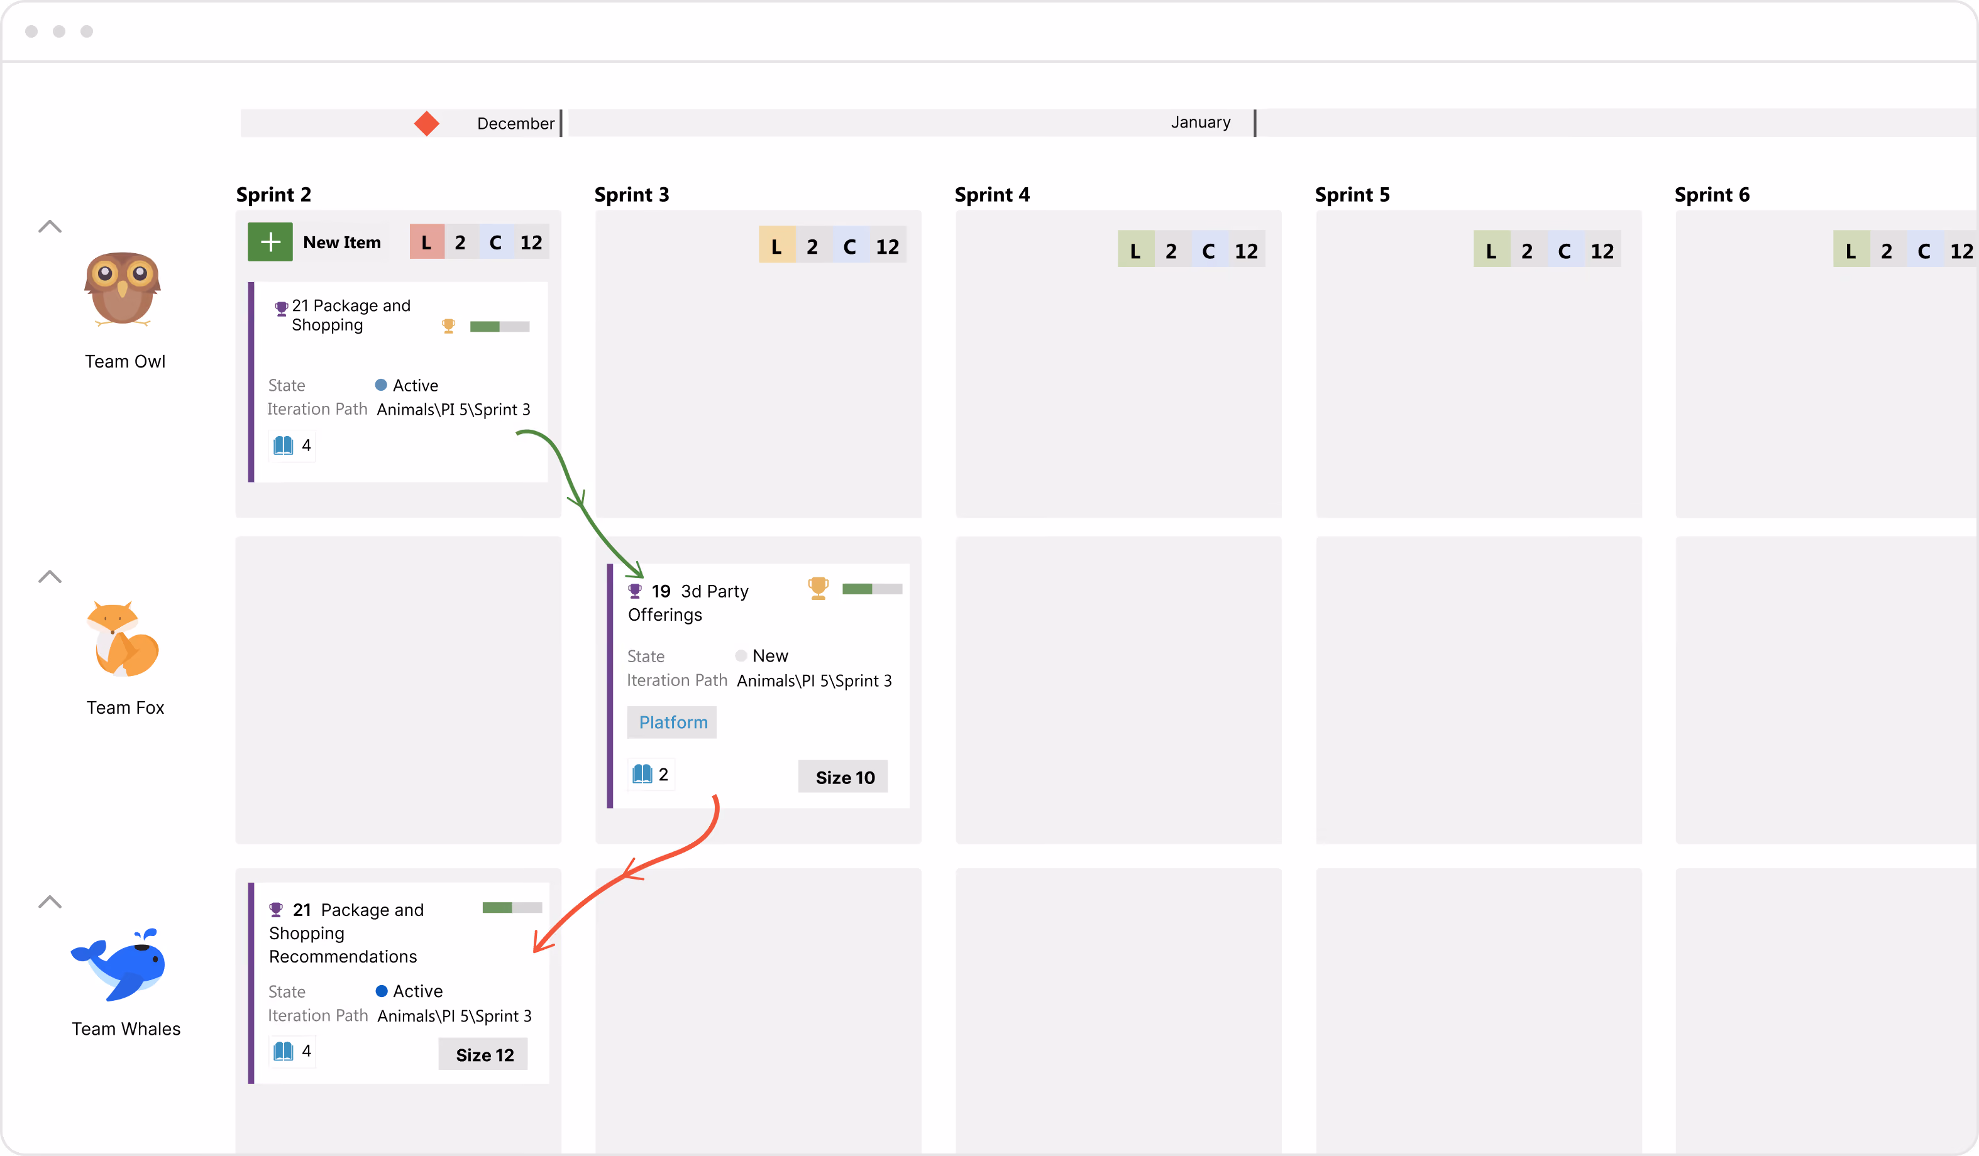Click yellow L load indicator in Sprint 3
Image resolution: width=1979 pixels, height=1156 pixels.
tap(776, 246)
